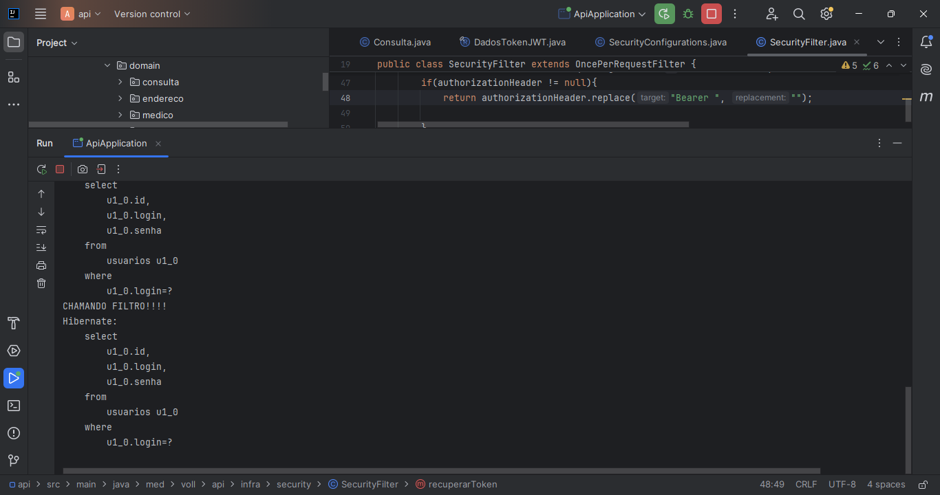
Task: Open the editor tab options menu
Action: 899,42
